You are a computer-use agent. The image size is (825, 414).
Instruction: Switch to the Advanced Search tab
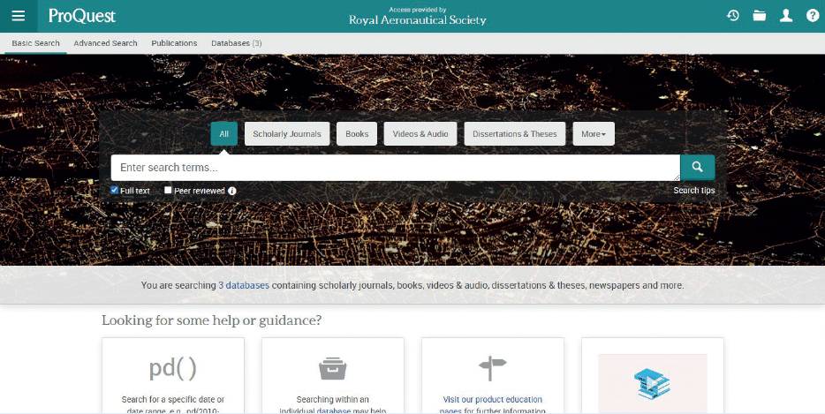point(105,43)
